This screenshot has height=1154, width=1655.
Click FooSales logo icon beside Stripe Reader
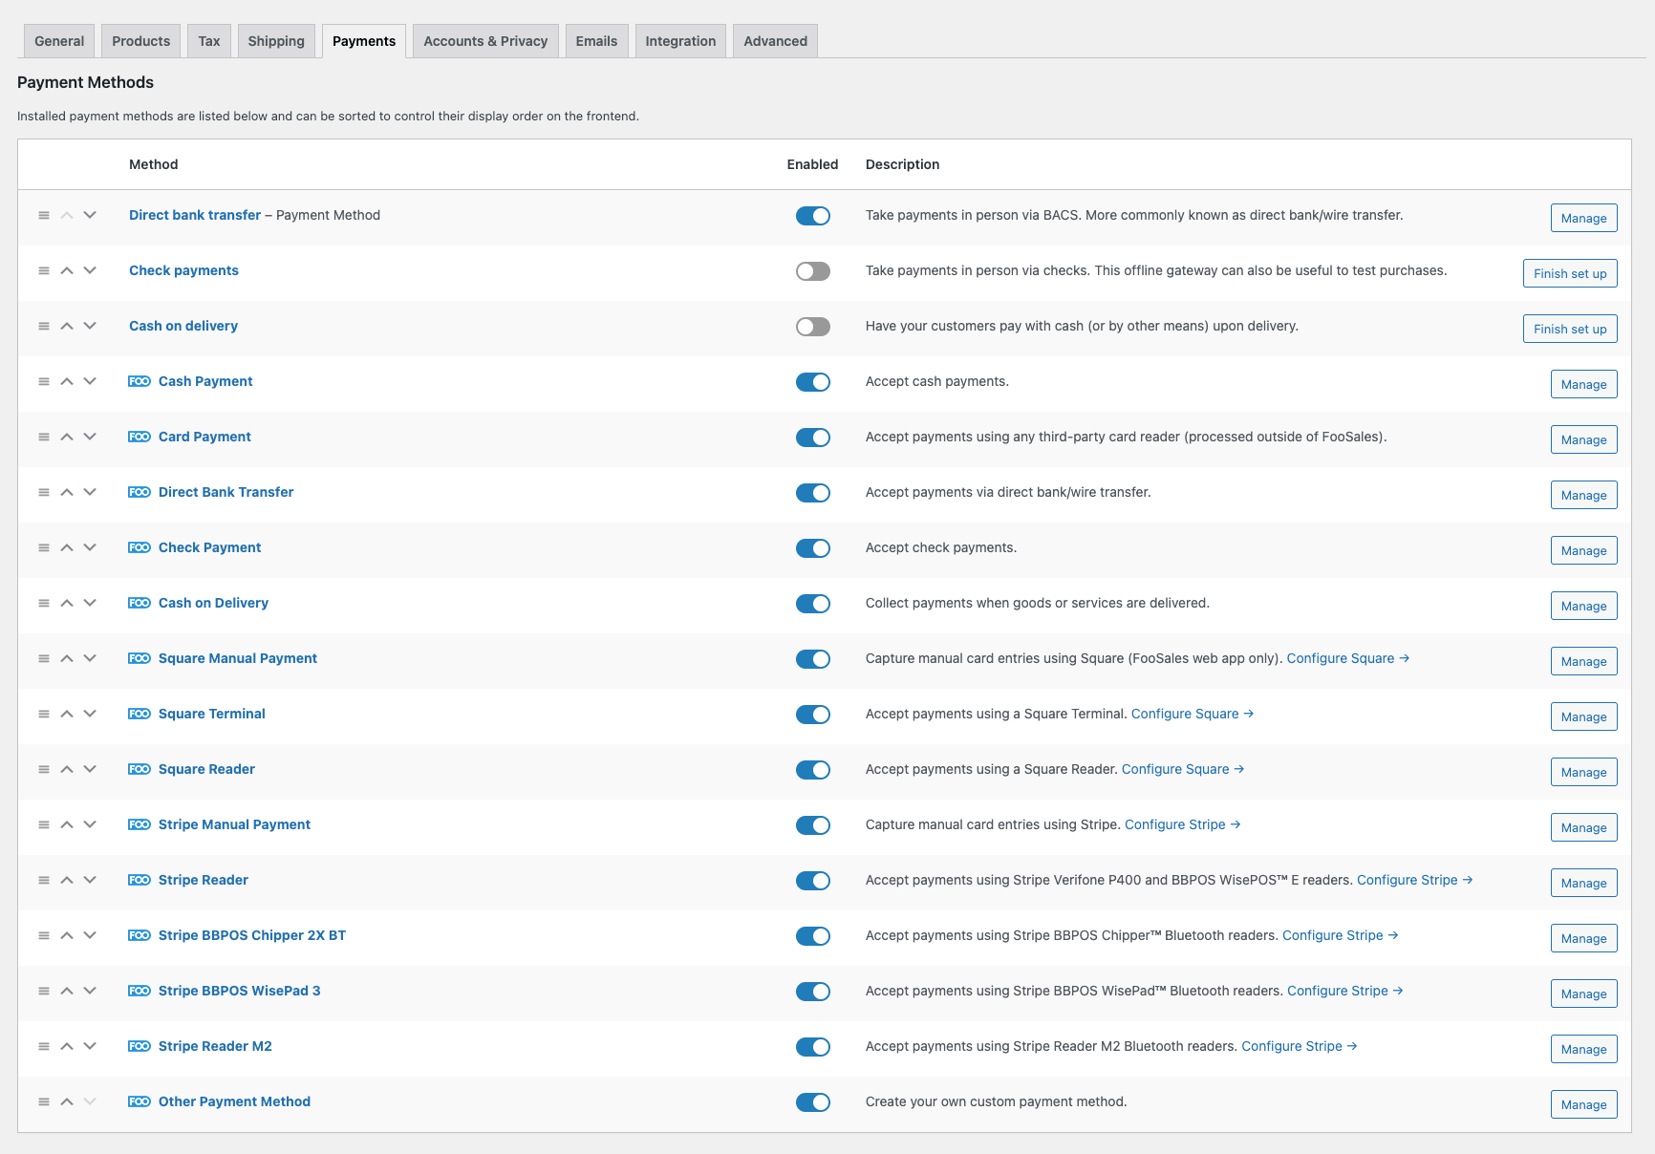point(140,880)
